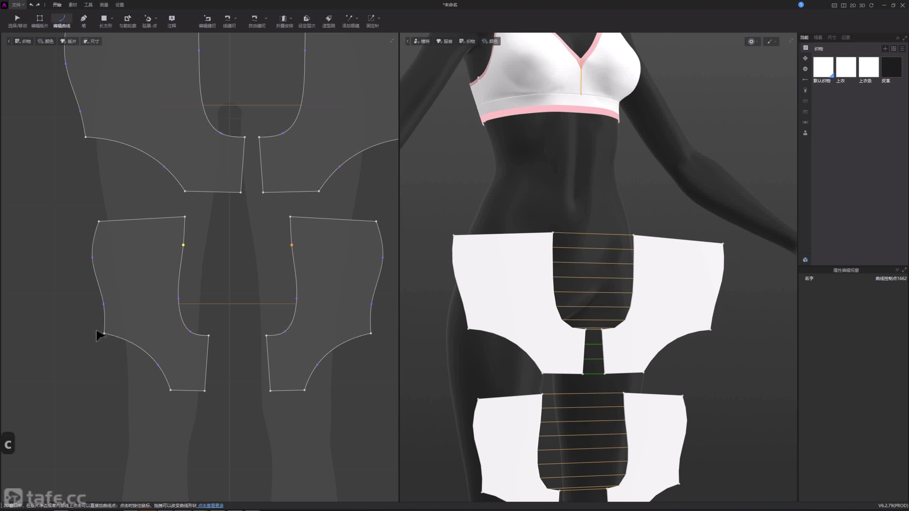Switch to 3D only view
This screenshot has height=511, width=909.
click(862, 5)
